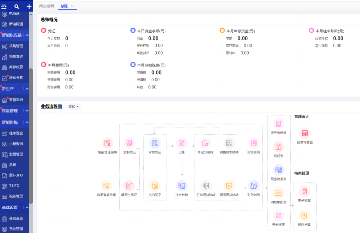Open the 电子档案 icon
Screen dimensions: 360x233
(x=304, y=192)
